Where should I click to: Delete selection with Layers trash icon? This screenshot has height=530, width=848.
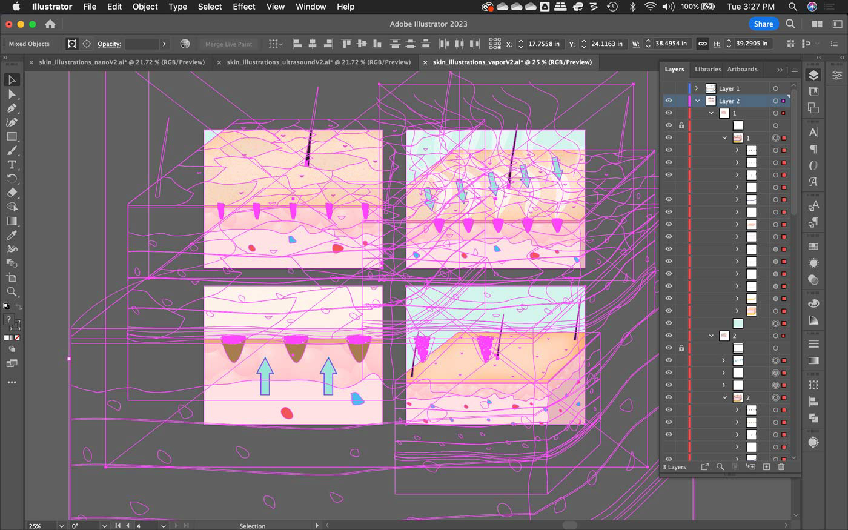click(781, 467)
